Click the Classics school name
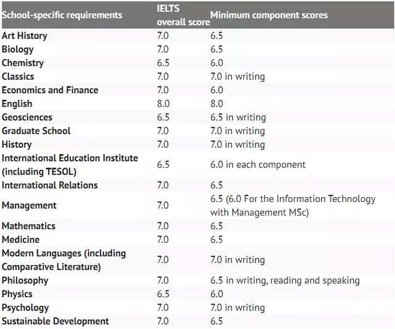395x329 pixels. tap(18, 76)
